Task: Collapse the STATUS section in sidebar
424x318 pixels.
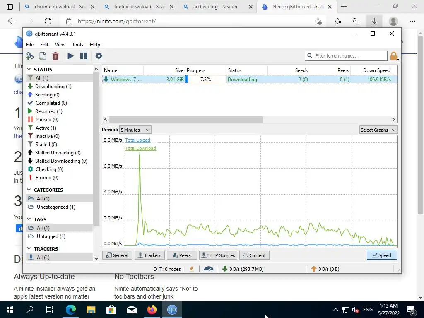Action: tap(29, 70)
